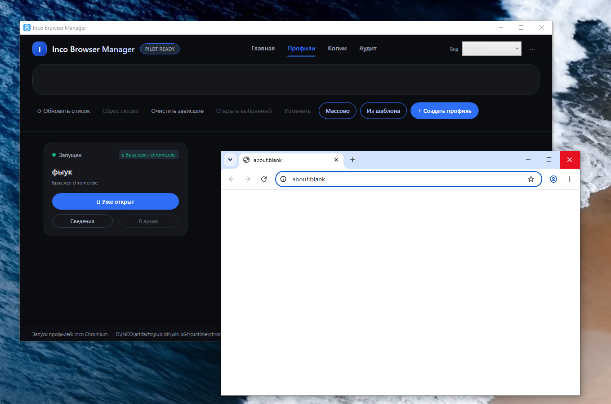Click Chrome's back arrow
The width and height of the screenshot is (611, 404).
232,179
